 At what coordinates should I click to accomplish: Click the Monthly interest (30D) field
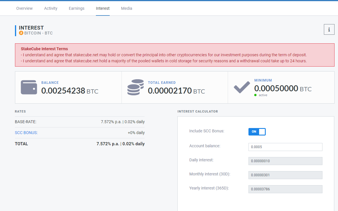[285, 175]
